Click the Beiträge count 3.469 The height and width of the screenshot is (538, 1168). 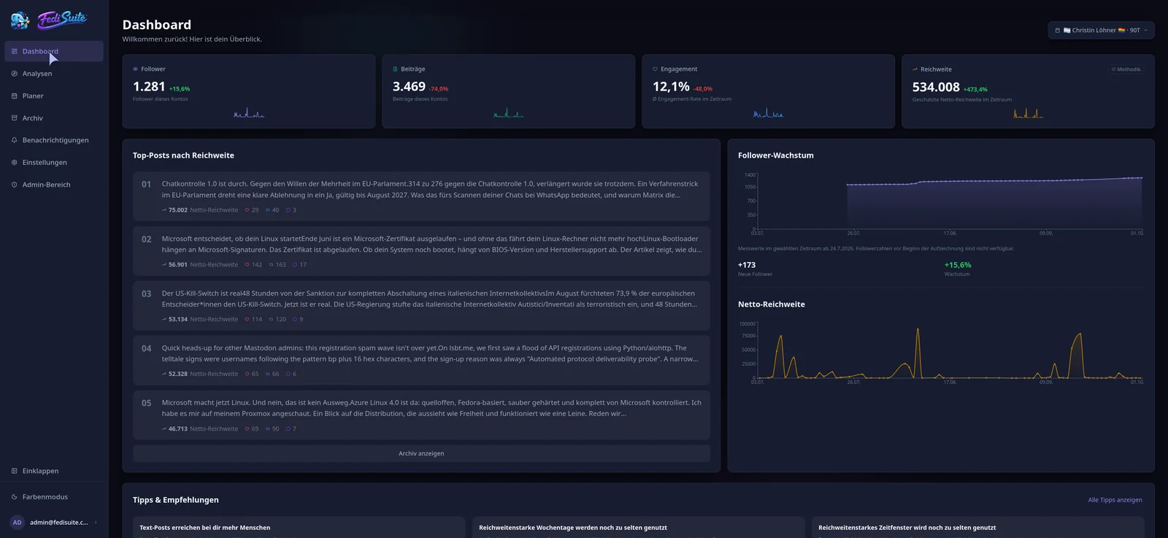click(x=409, y=87)
